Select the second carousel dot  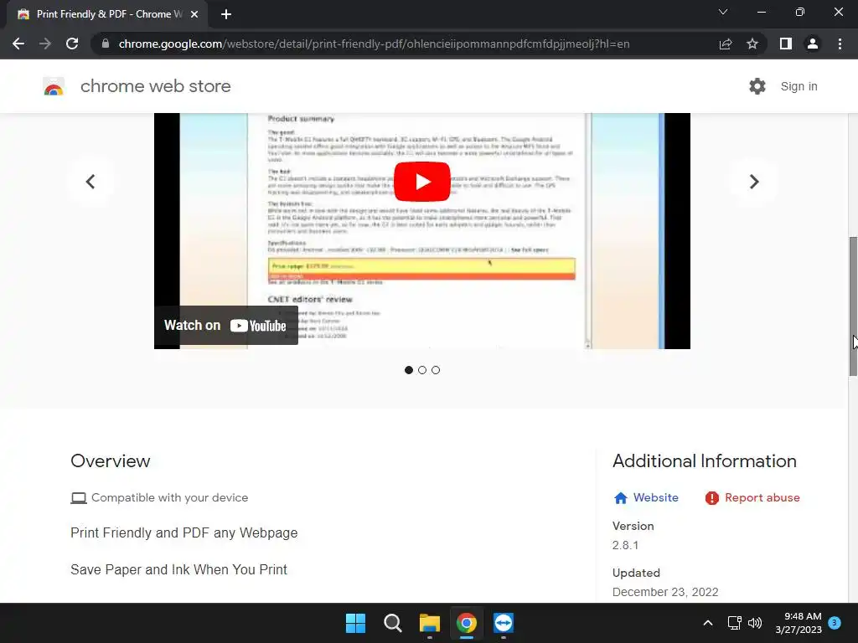[422, 370]
